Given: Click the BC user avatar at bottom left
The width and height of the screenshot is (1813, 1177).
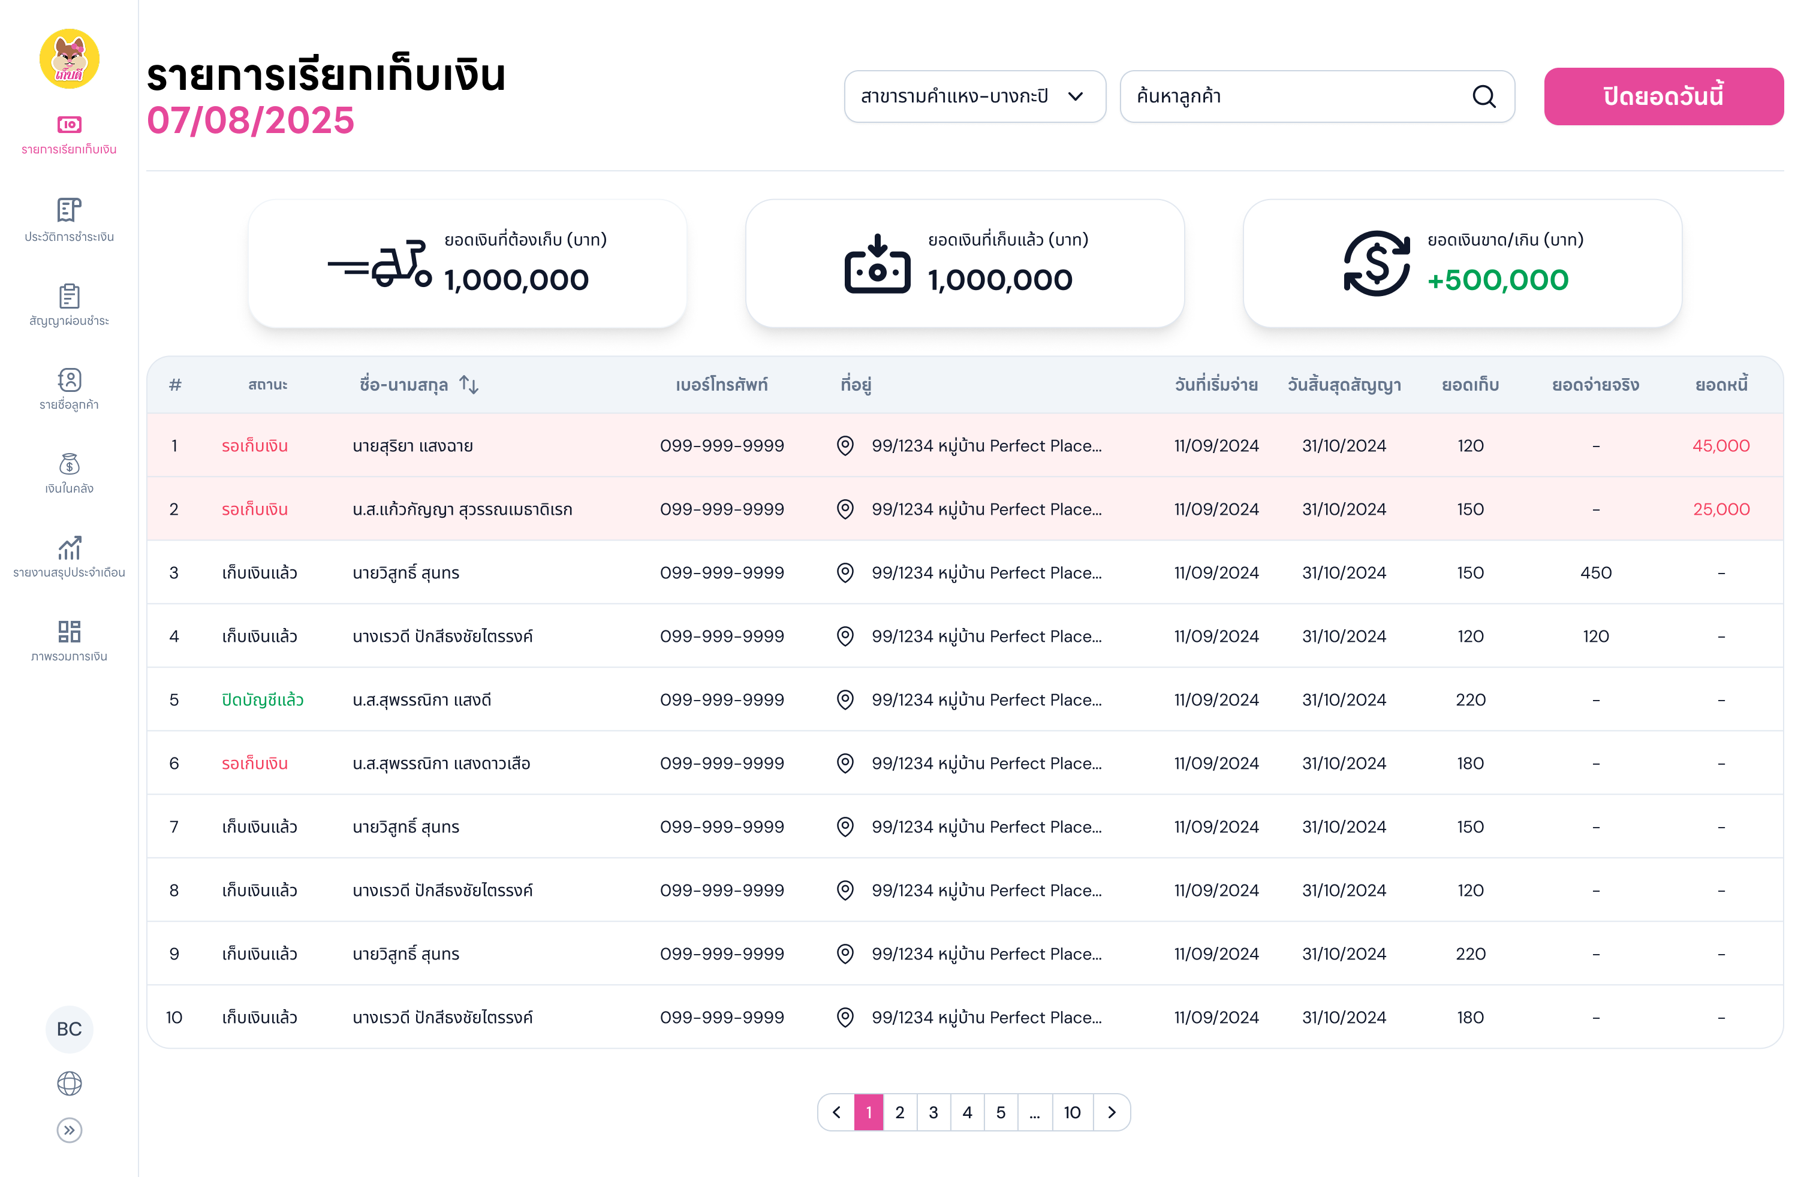Looking at the screenshot, I should click(70, 1030).
